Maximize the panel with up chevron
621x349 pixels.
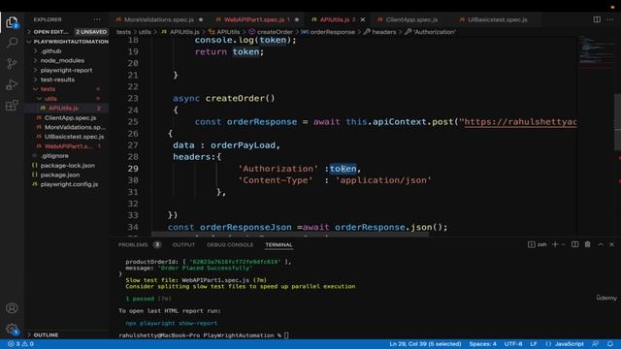pyautogui.click(x=601, y=244)
